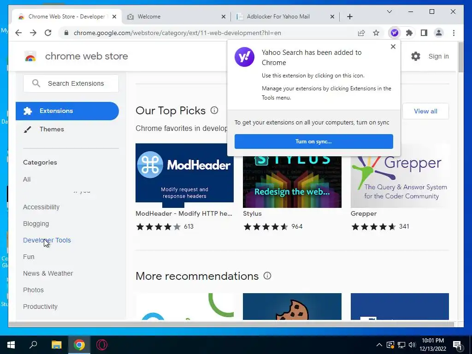Toggle the Chrome side panel
472x354 pixels.
coord(424,33)
